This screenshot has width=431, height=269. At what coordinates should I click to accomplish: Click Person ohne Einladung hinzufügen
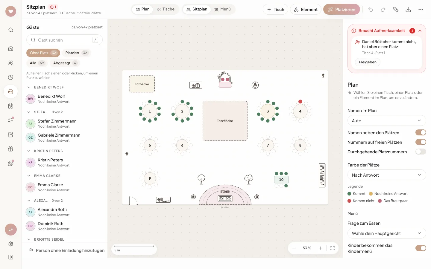tap(66, 250)
